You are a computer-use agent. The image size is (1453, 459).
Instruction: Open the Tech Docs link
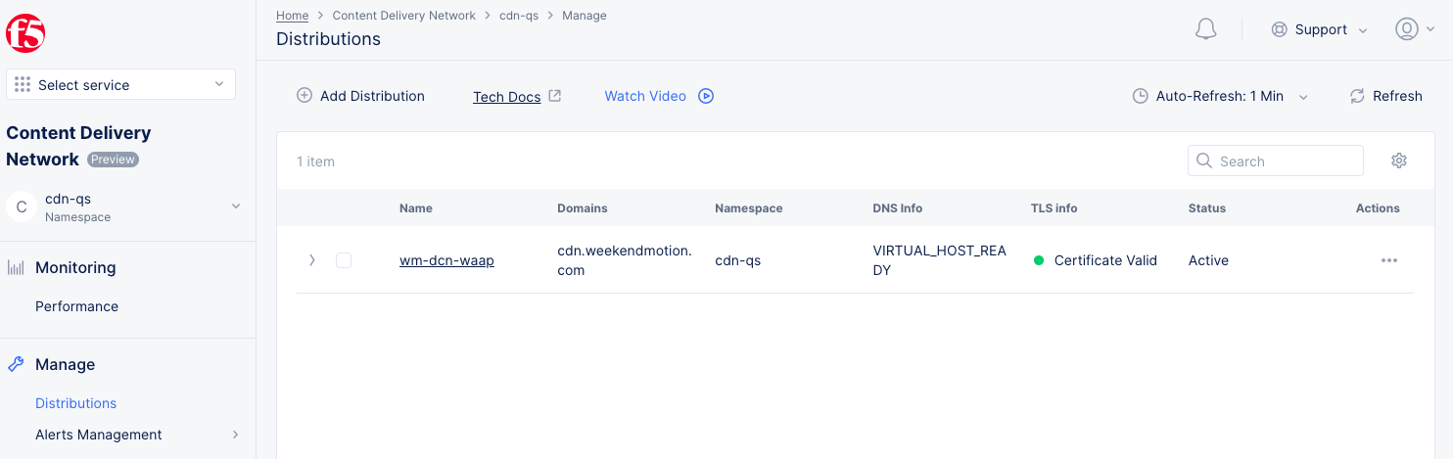pos(507,97)
